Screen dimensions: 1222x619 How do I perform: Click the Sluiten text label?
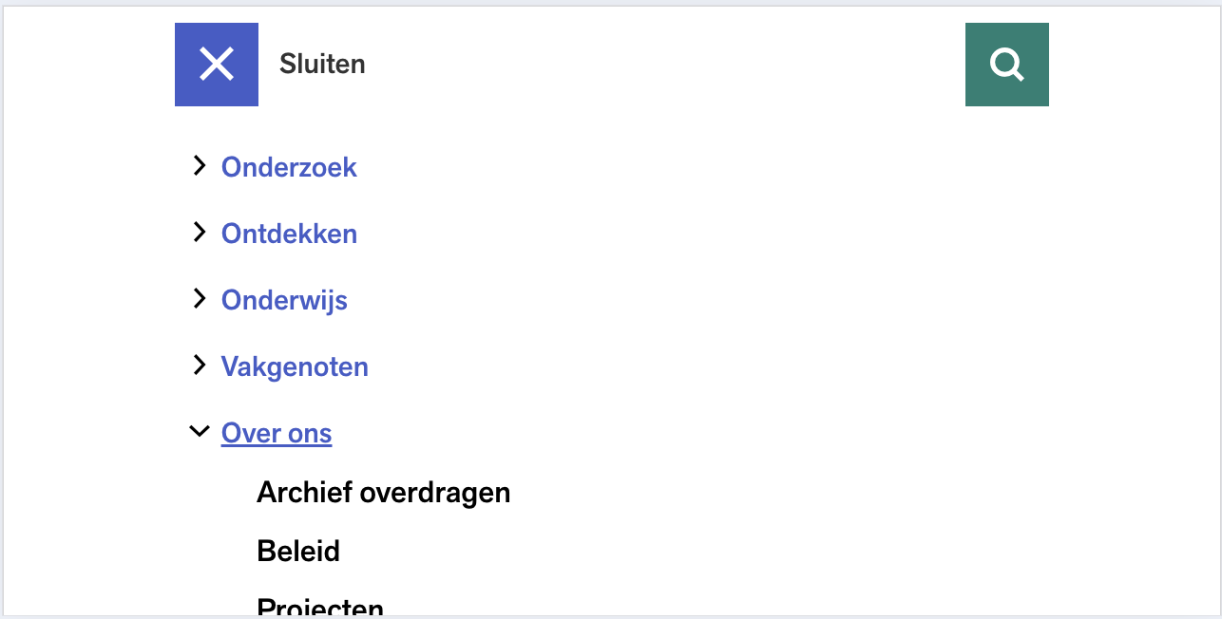coord(322,65)
